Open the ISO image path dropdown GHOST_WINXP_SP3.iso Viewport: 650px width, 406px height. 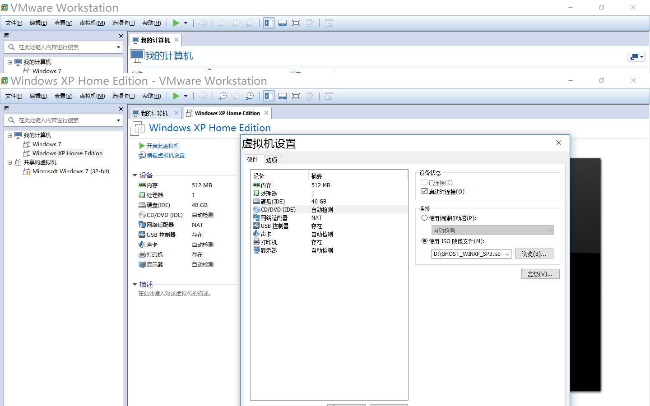coord(507,254)
